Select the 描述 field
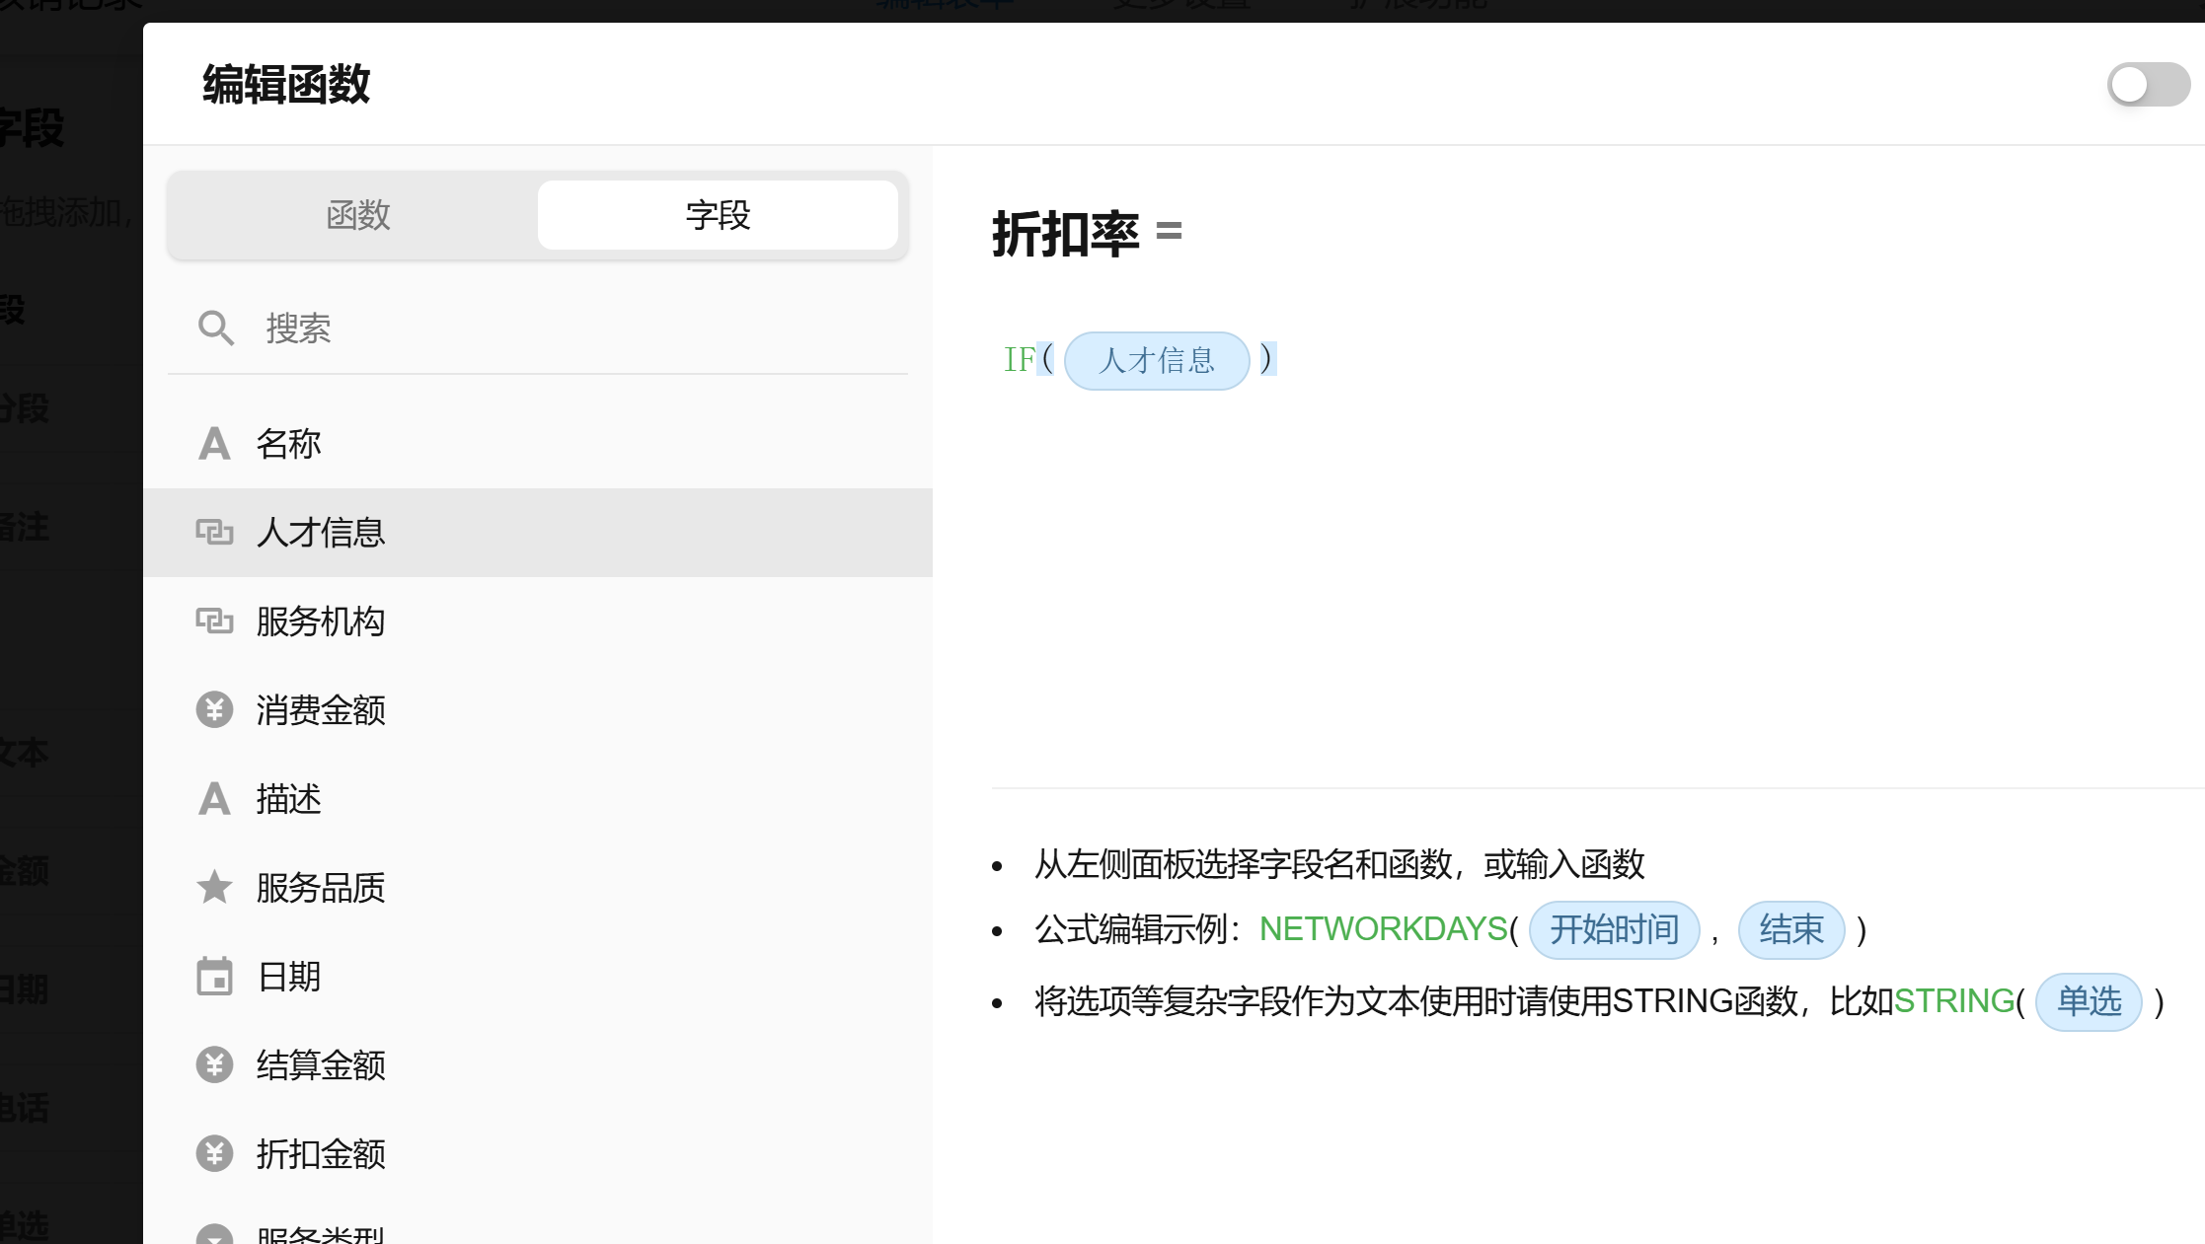 289,799
